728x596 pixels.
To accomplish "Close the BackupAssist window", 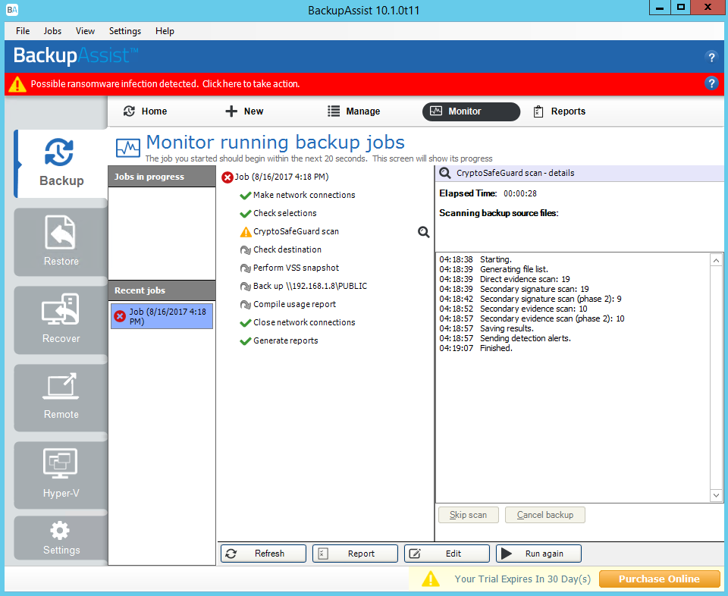I will click(x=708, y=8).
